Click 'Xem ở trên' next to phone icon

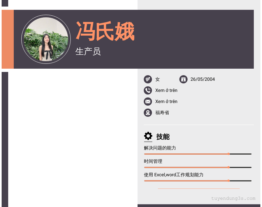pos(166,91)
